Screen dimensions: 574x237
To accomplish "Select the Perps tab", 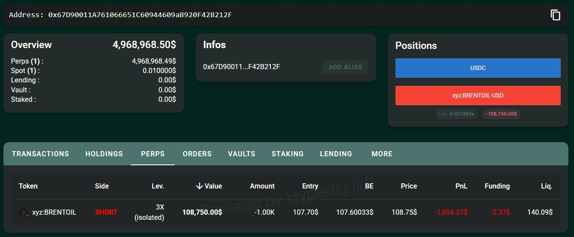I will click(153, 154).
